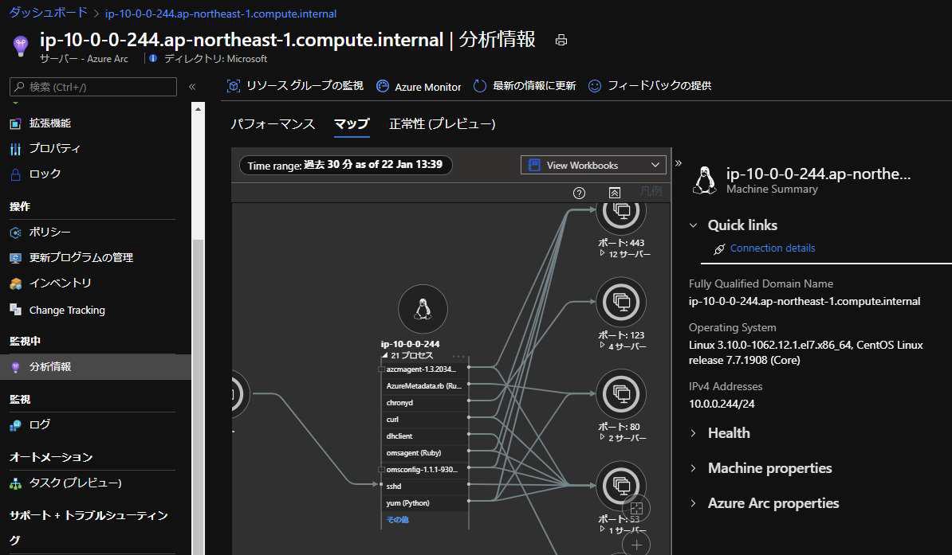Click the lightbulb icon beside the page title
Image resolution: width=952 pixels, height=555 pixels.
click(x=21, y=45)
